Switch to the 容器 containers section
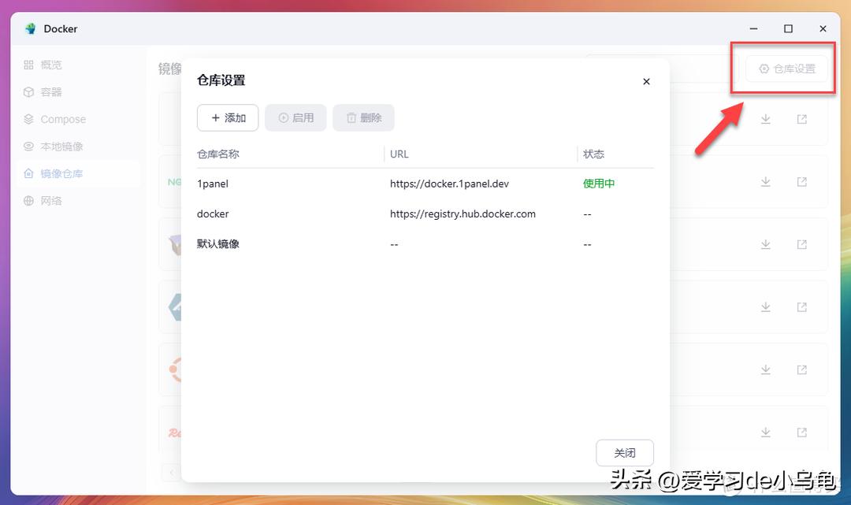 point(50,92)
